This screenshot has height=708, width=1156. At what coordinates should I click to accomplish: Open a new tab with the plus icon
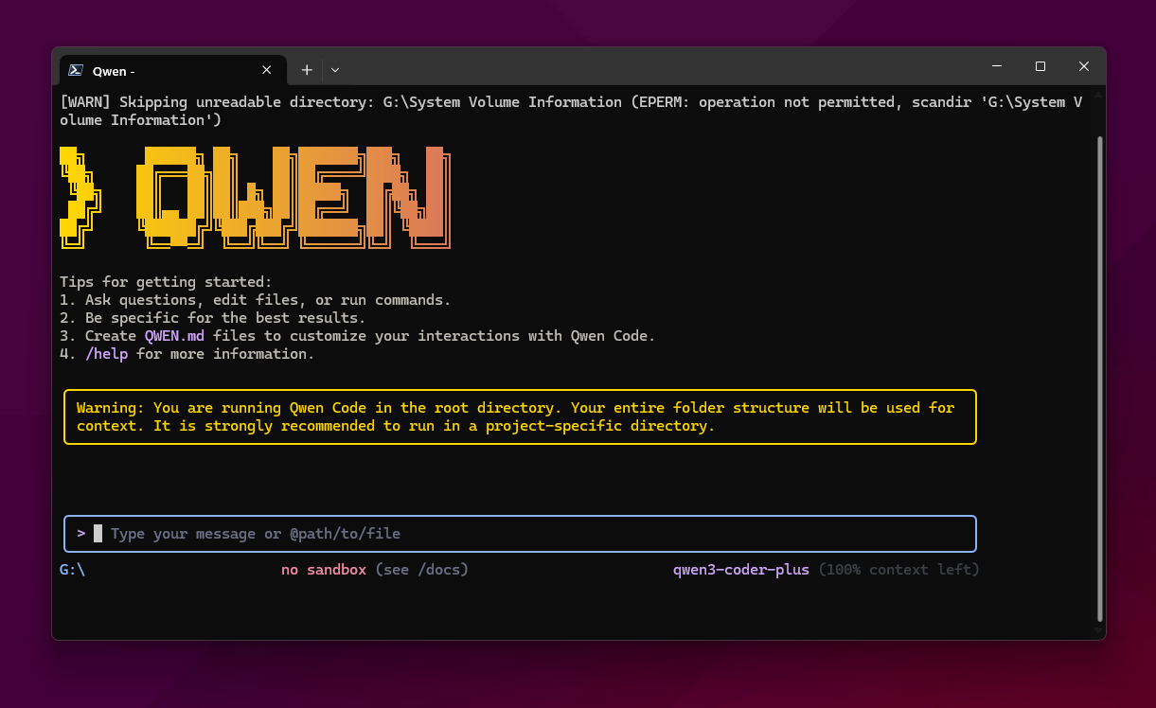click(x=307, y=69)
